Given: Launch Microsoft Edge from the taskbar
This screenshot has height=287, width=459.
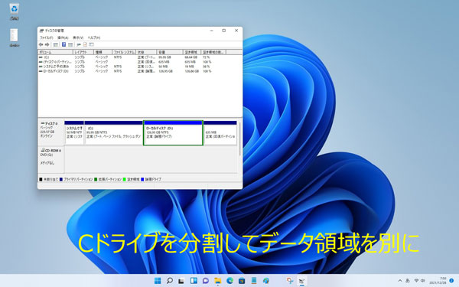Looking at the screenshot, I should 229,281.
